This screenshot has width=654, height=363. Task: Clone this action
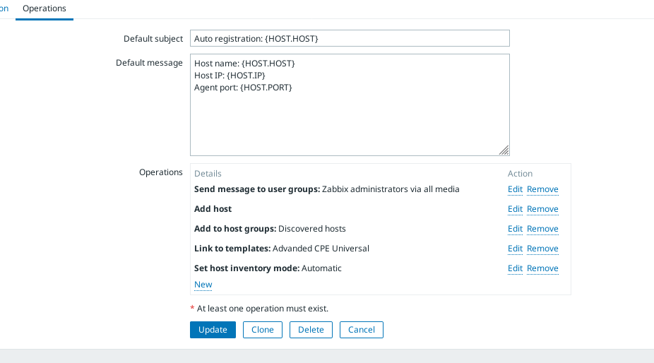(263, 330)
